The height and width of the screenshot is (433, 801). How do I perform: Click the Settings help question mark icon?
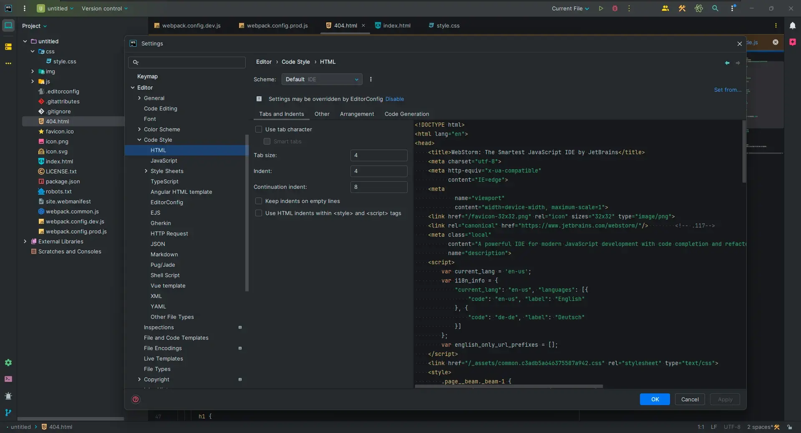click(x=136, y=399)
